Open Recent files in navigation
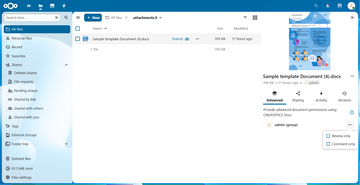Image resolution: width=360 pixels, height=185 pixels. 37,47
